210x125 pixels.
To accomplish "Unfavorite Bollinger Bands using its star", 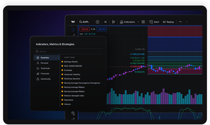I will 62,61.
